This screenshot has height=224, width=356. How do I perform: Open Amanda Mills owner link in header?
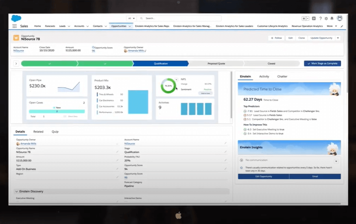point(136,51)
